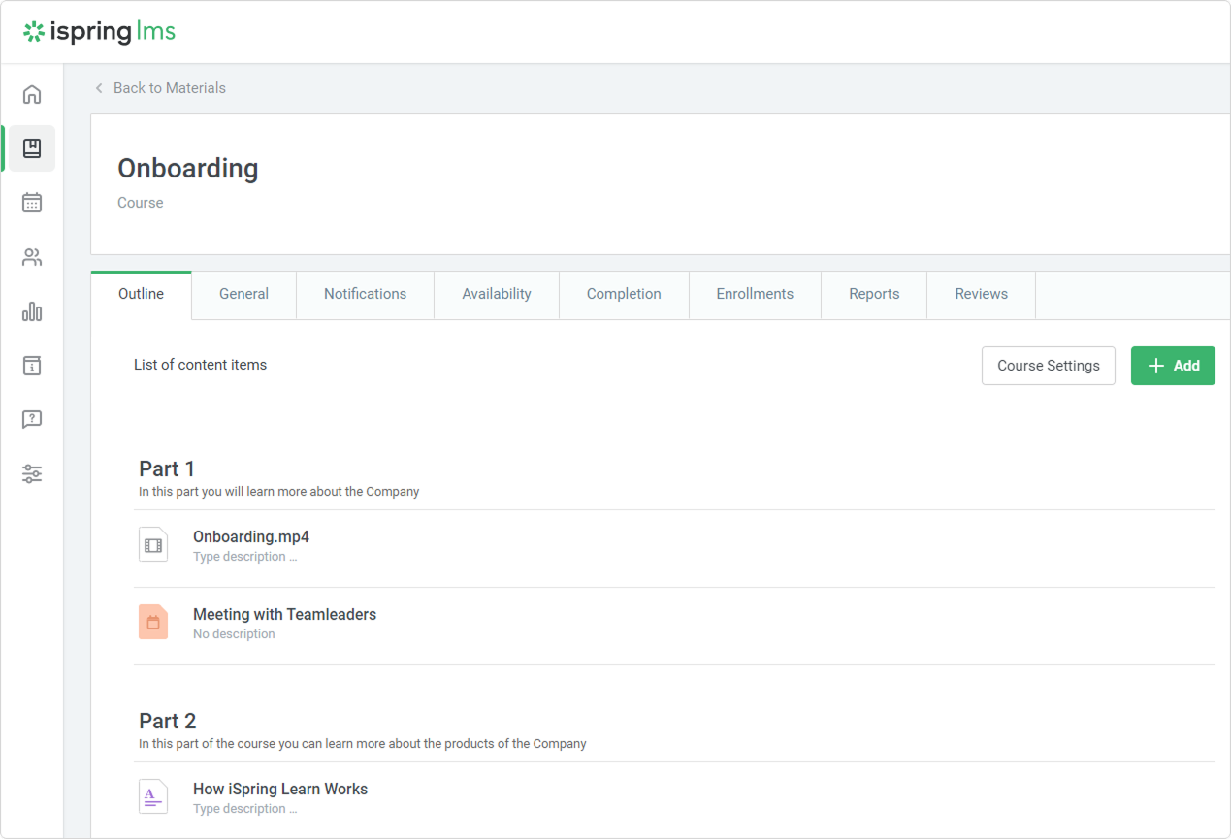This screenshot has height=839, width=1231.
Task: Open the calendar icon in sidebar
Action: point(32,203)
